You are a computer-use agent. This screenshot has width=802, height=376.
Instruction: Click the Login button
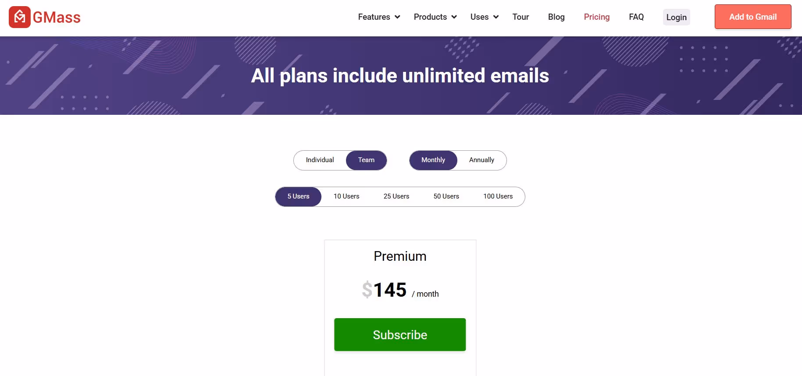(676, 17)
